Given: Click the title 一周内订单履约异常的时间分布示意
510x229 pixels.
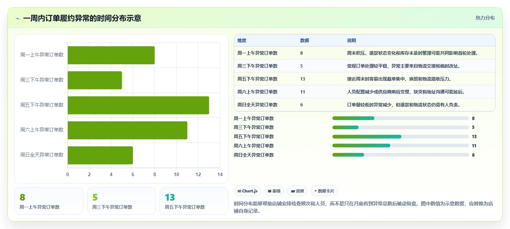Looking at the screenshot, I should coord(82,18).
